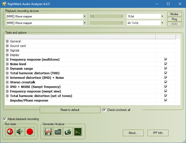
Task: Uncheck IMD + NOISE (Swept frequency) test
Action: click(x=166, y=87)
